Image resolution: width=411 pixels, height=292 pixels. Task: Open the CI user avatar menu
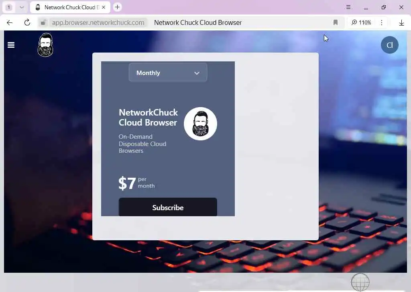point(389,45)
